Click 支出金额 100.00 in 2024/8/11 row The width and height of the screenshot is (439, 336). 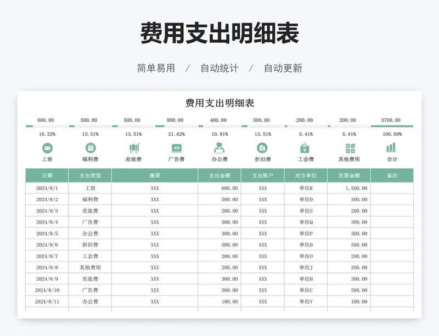click(219, 301)
